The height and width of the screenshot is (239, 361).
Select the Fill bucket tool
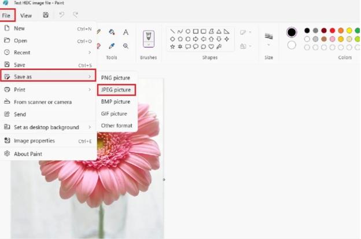[x=112, y=32]
